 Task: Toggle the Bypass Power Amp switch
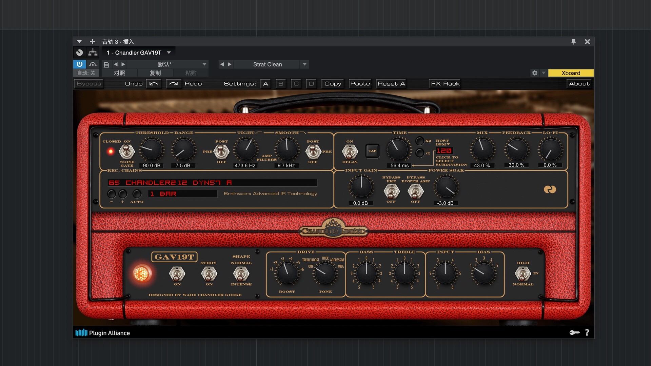[x=416, y=192]
